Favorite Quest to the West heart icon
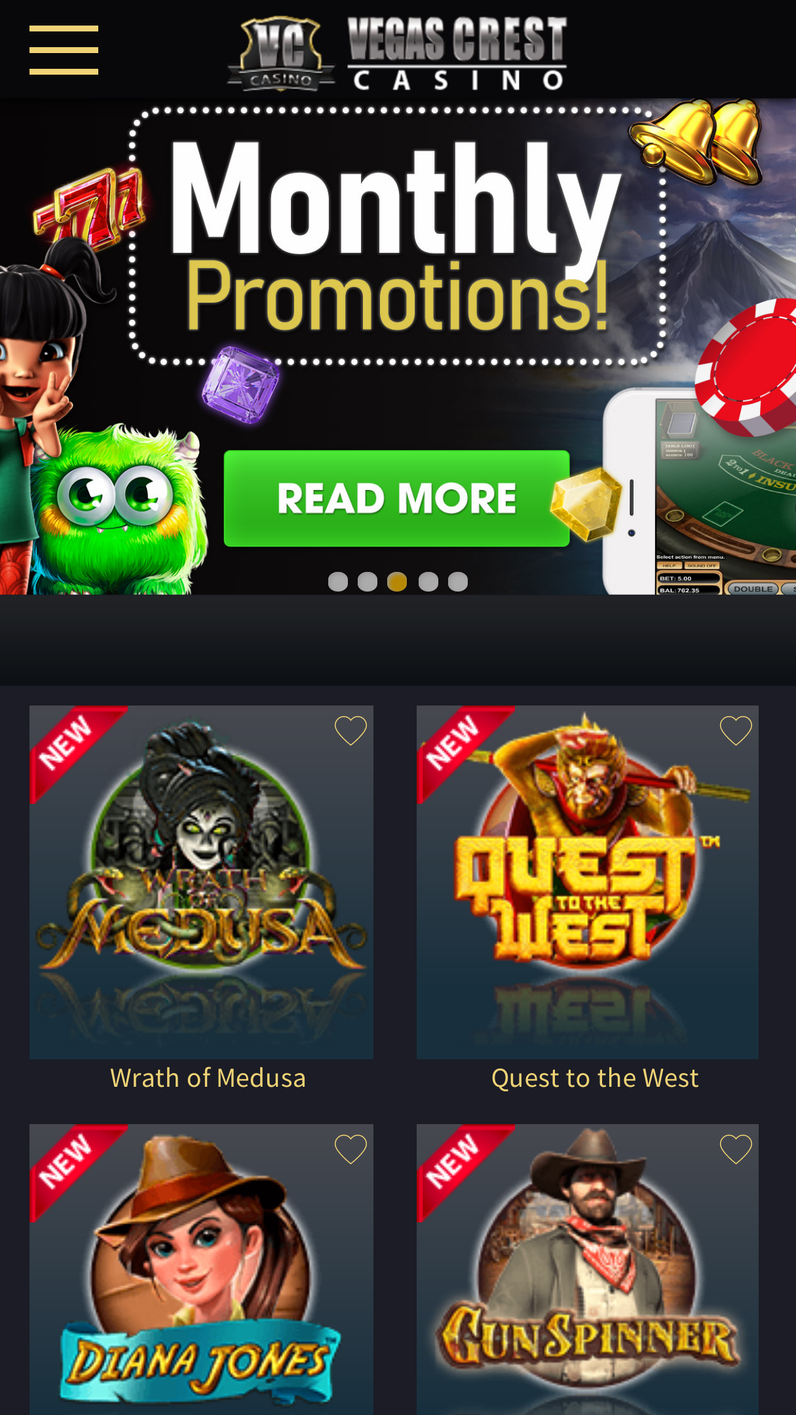 pos(736,730)
